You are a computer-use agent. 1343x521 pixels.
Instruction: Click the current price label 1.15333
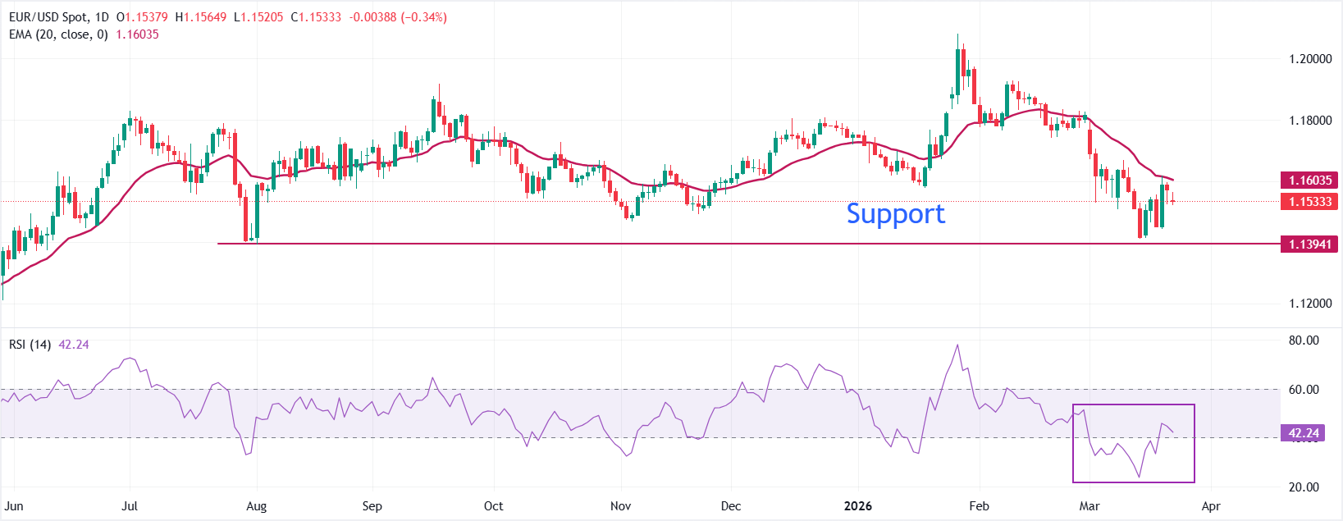click(1309, 202)
